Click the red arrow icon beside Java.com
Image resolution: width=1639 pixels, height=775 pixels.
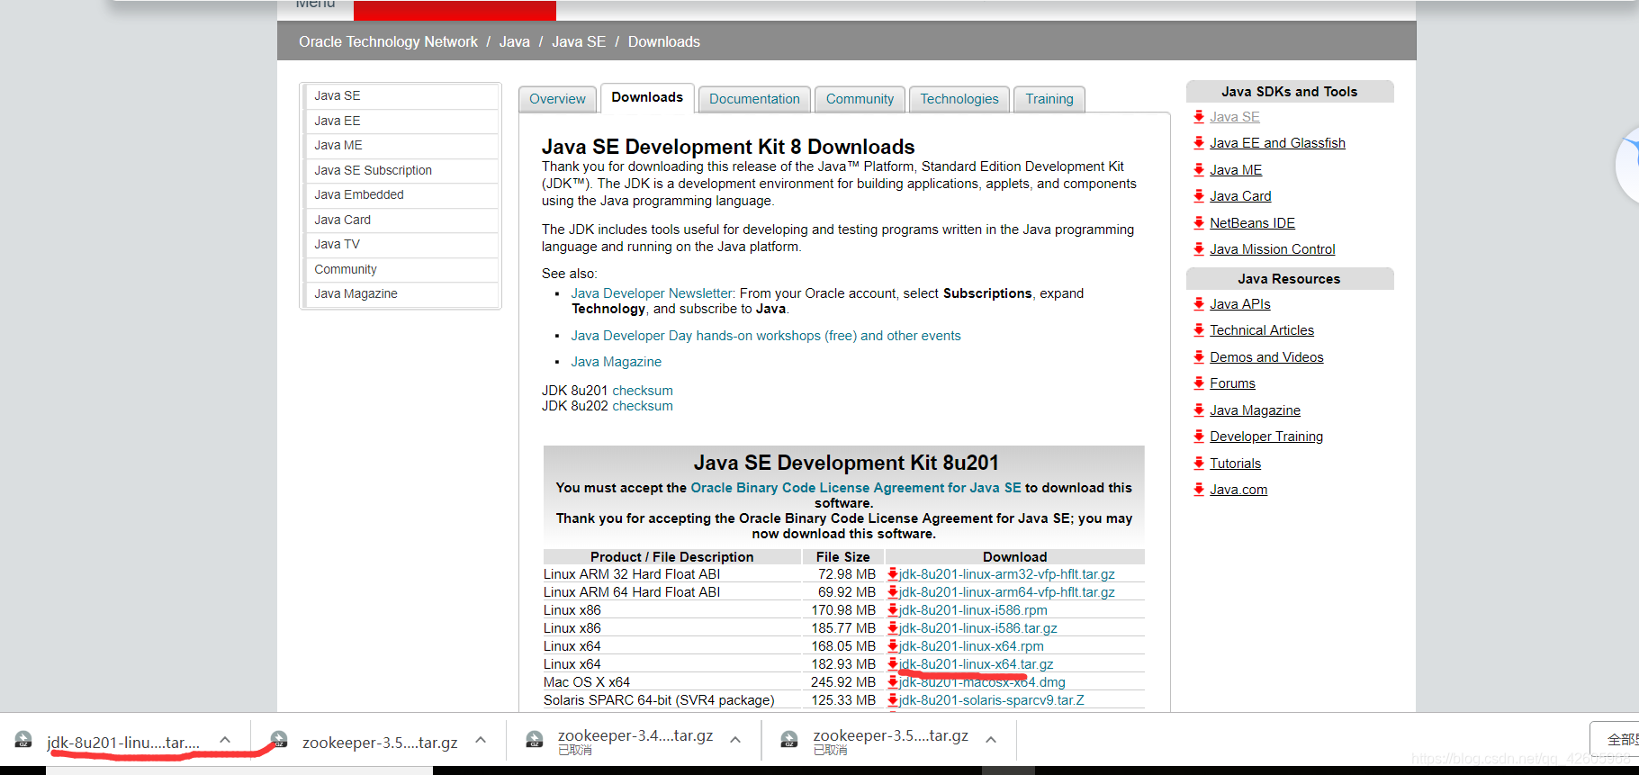point(1199,490)
